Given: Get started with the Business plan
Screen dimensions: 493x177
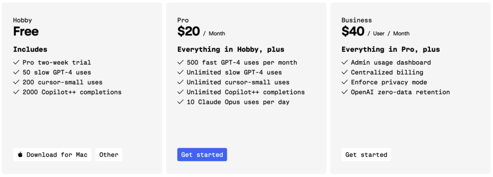Looking at the screenshot, I should [366, 155].
